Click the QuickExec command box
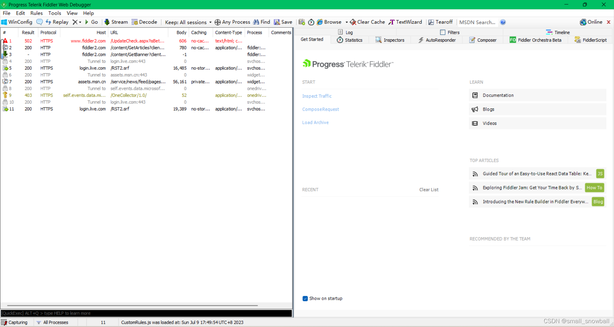 coord(146,313)
